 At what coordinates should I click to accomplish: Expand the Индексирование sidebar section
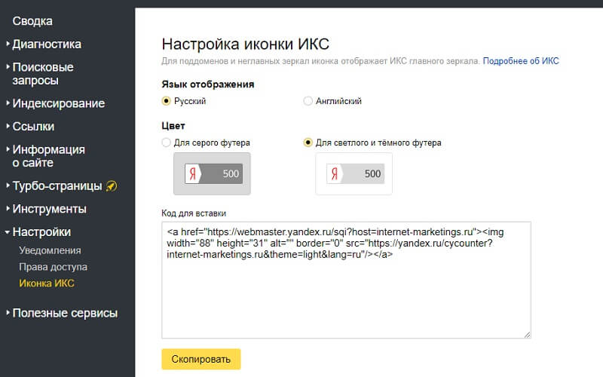(58, 103)
